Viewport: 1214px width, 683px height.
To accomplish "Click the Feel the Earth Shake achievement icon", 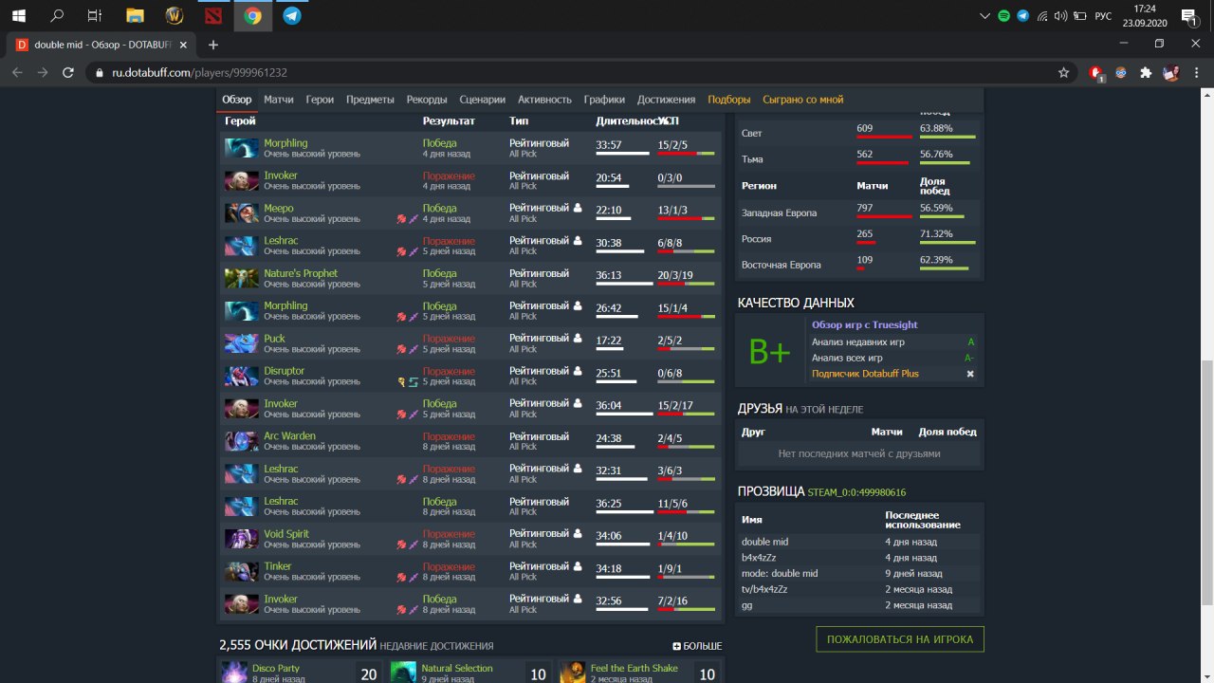I will click(572, 674).
